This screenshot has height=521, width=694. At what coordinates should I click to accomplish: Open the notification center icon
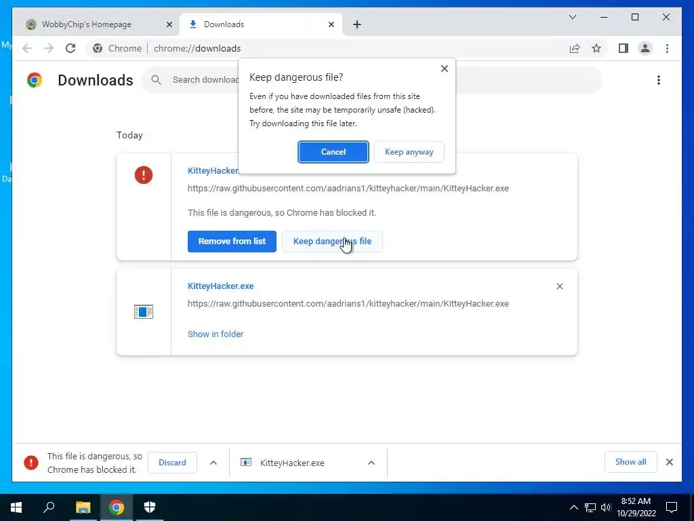(672, 507)
